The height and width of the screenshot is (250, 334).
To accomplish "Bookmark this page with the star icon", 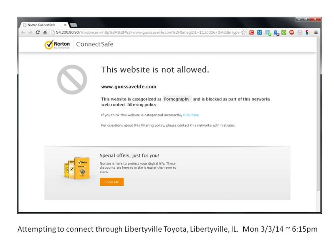I will [x=243, y=32].
